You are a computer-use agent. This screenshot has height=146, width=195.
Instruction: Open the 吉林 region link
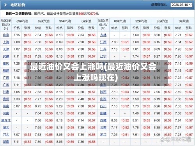(103, 35)
